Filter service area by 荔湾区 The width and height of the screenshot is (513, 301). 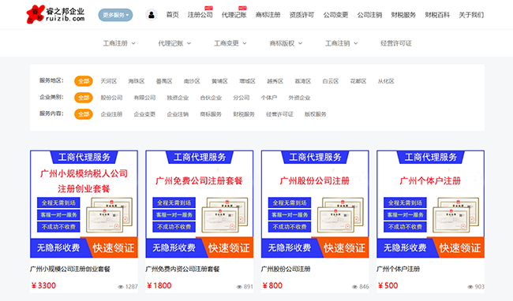coord(303,81)
